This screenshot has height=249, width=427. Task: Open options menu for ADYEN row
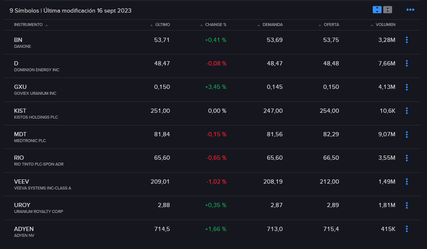click(407, 229)
